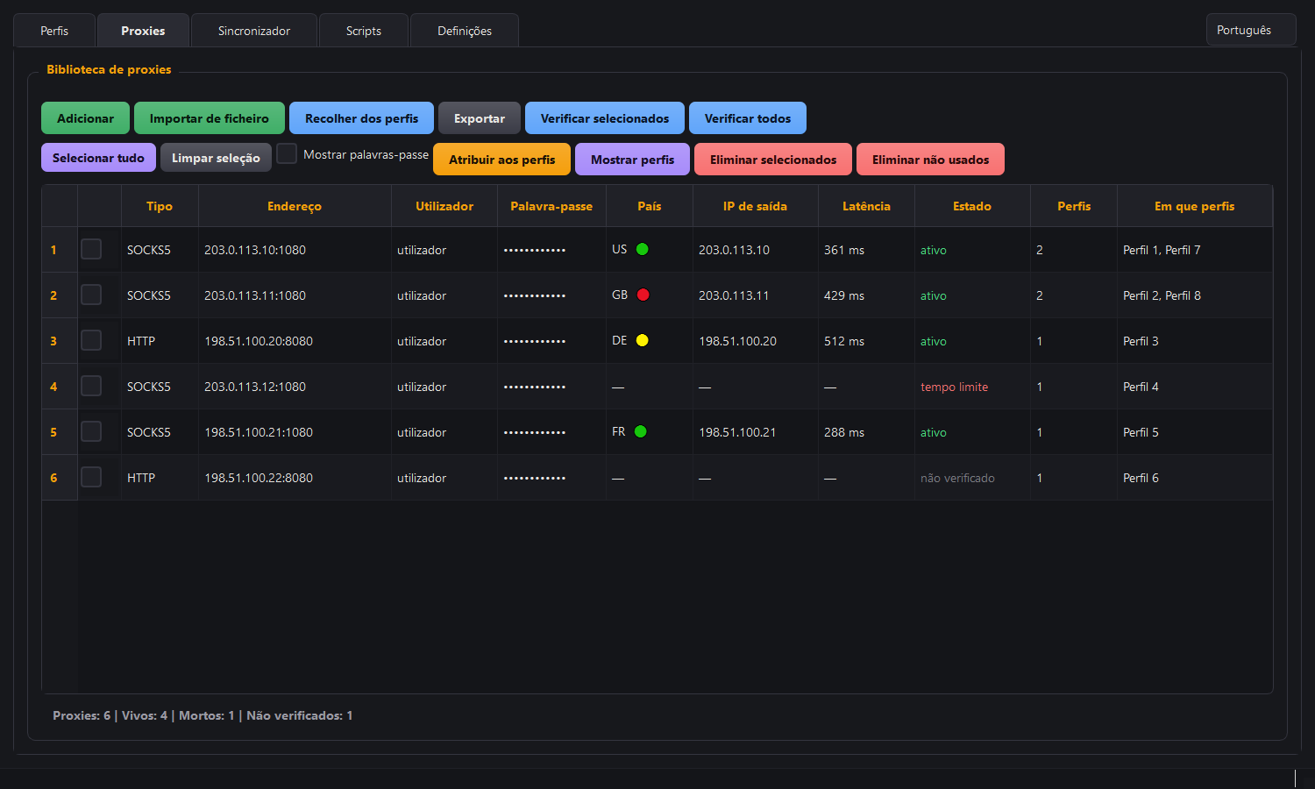This screenshot has height=789, width=1315.
Task: Tick the checkbox for proxy 198.51.100.21:1080
Action: (91, 431)
